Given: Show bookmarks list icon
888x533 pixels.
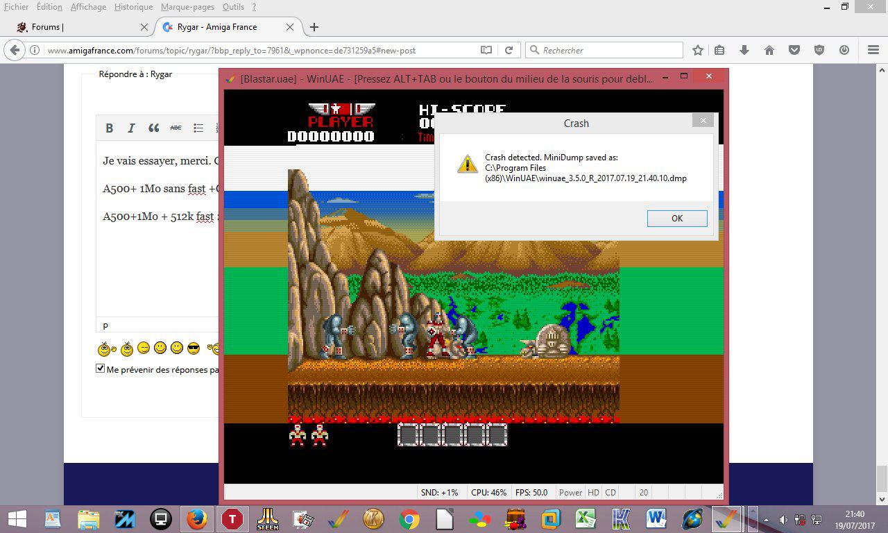Looking at the screenshot, I should click(719, 50).
